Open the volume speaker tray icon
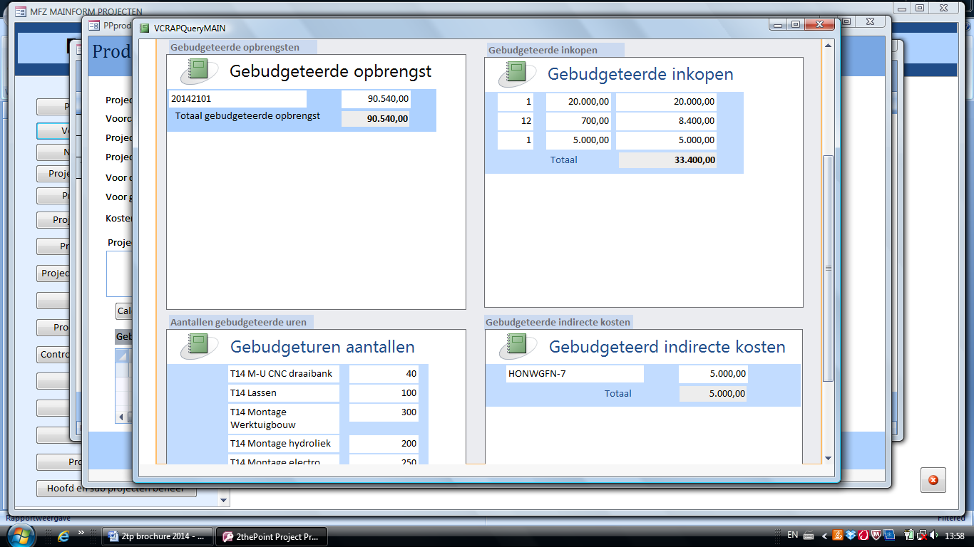Viewport: 974px width, 547px height. [934, 535]
